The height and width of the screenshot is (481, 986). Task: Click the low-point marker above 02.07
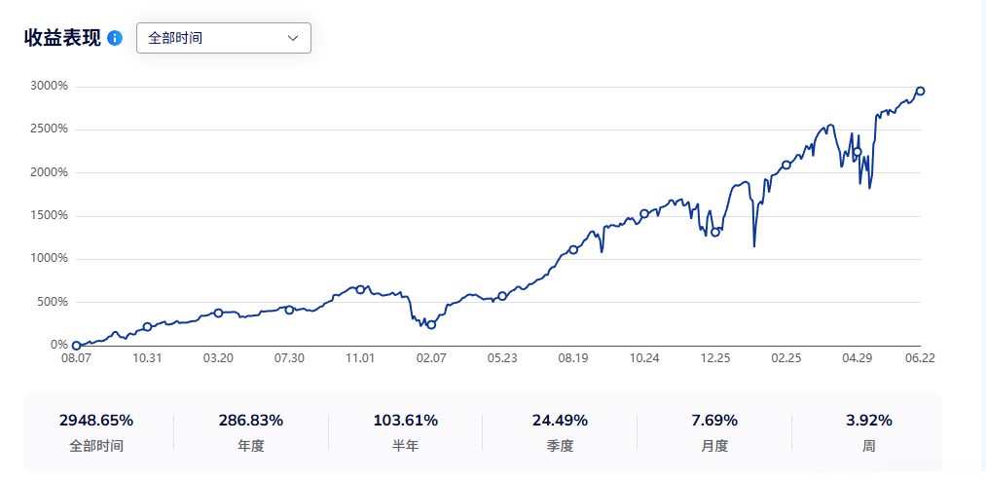tap(431, 324)
